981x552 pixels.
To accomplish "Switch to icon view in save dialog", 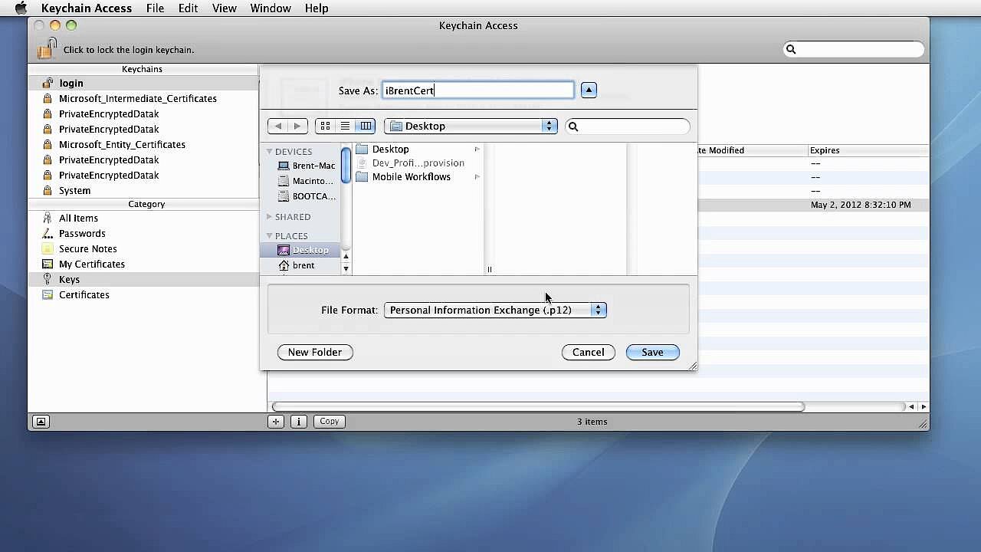I will 325,126.
